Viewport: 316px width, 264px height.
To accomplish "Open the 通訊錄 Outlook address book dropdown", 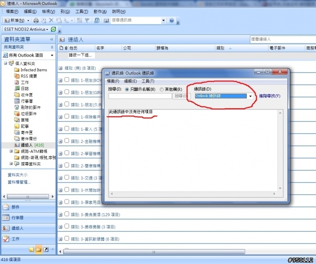I will (x=250, y=96).
